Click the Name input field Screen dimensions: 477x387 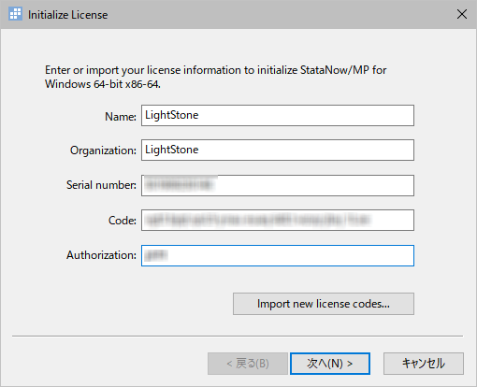click(278, 116)
